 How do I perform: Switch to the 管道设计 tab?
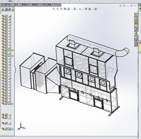tap(25, 5)
